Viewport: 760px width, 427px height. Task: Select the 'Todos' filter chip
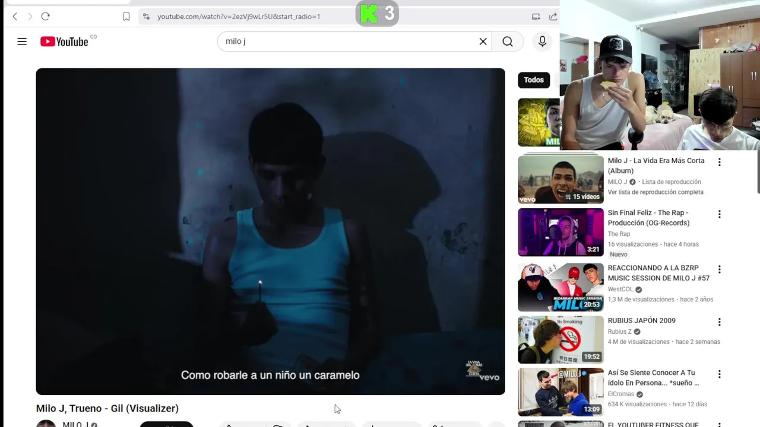[x=534, y=80]
